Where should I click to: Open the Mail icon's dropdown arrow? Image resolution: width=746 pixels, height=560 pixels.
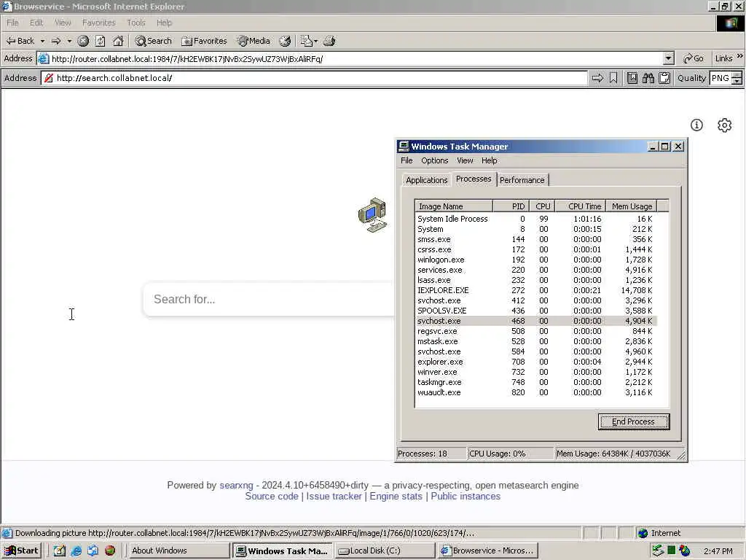[x=315, y=41]
